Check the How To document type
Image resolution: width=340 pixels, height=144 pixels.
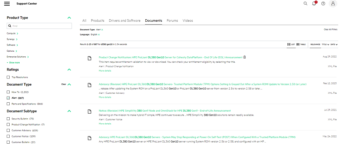pos(8,92)
